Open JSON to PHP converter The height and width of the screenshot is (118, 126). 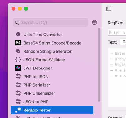pyautogui.click(x=52, y=102)
